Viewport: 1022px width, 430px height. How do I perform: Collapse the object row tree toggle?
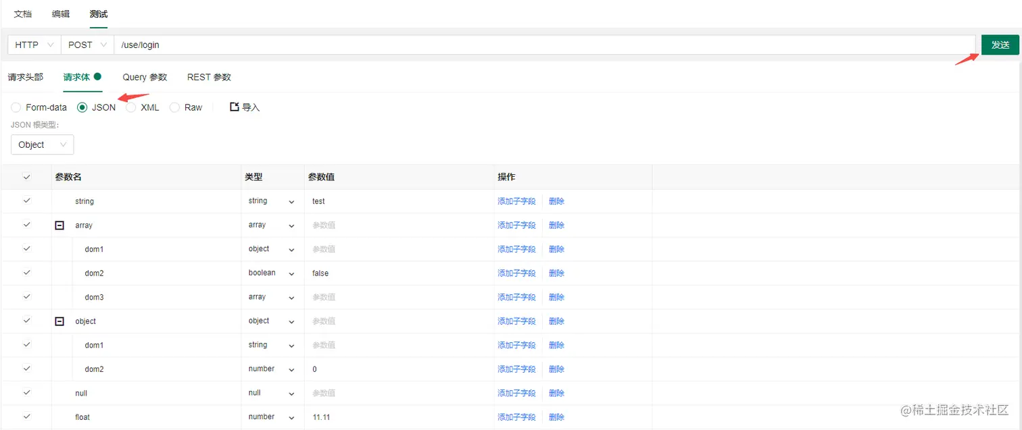pyautogui.click(x=59, y=321)
